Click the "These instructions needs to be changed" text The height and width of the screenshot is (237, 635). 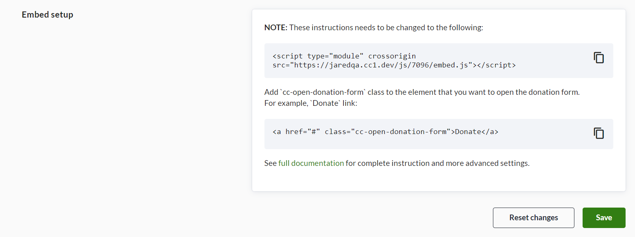click(x=386, y=28)
